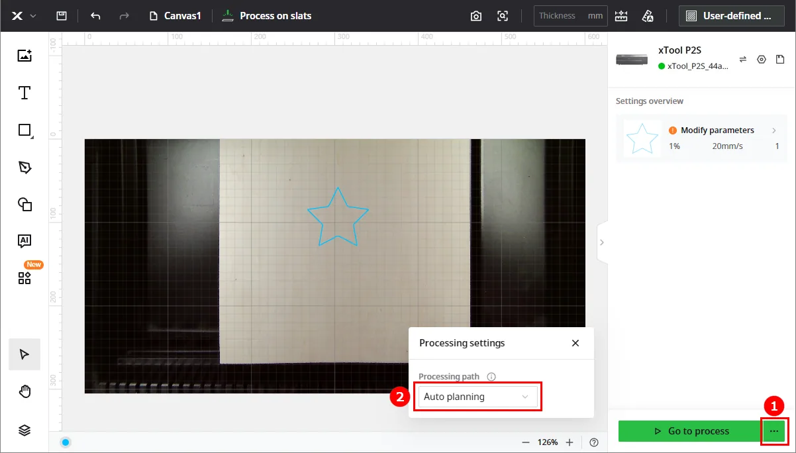Image resolution: width=796 pixels, height=453 pixels.
Task: Open the New apps grid tool
Action: (25, 277)
